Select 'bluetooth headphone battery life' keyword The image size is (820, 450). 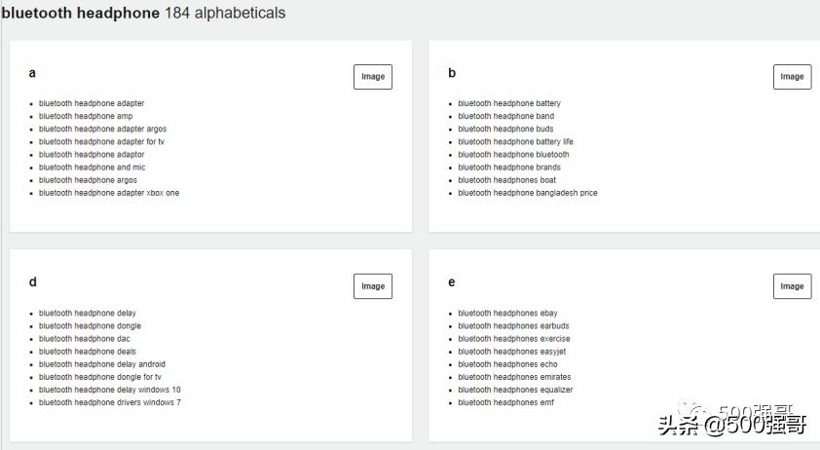515,141
